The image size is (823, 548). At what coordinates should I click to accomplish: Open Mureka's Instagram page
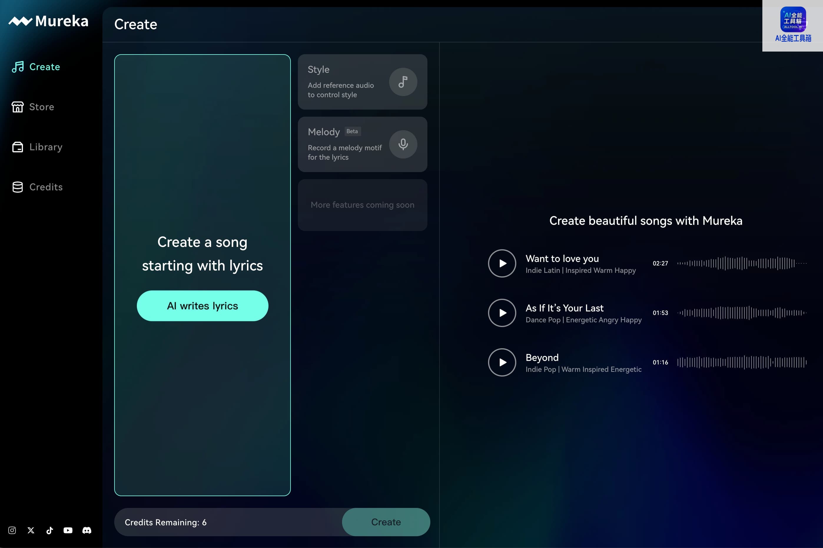[12, 530]
